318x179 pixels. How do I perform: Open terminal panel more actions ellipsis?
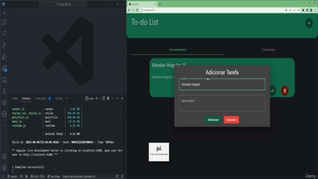coord(113,98)
